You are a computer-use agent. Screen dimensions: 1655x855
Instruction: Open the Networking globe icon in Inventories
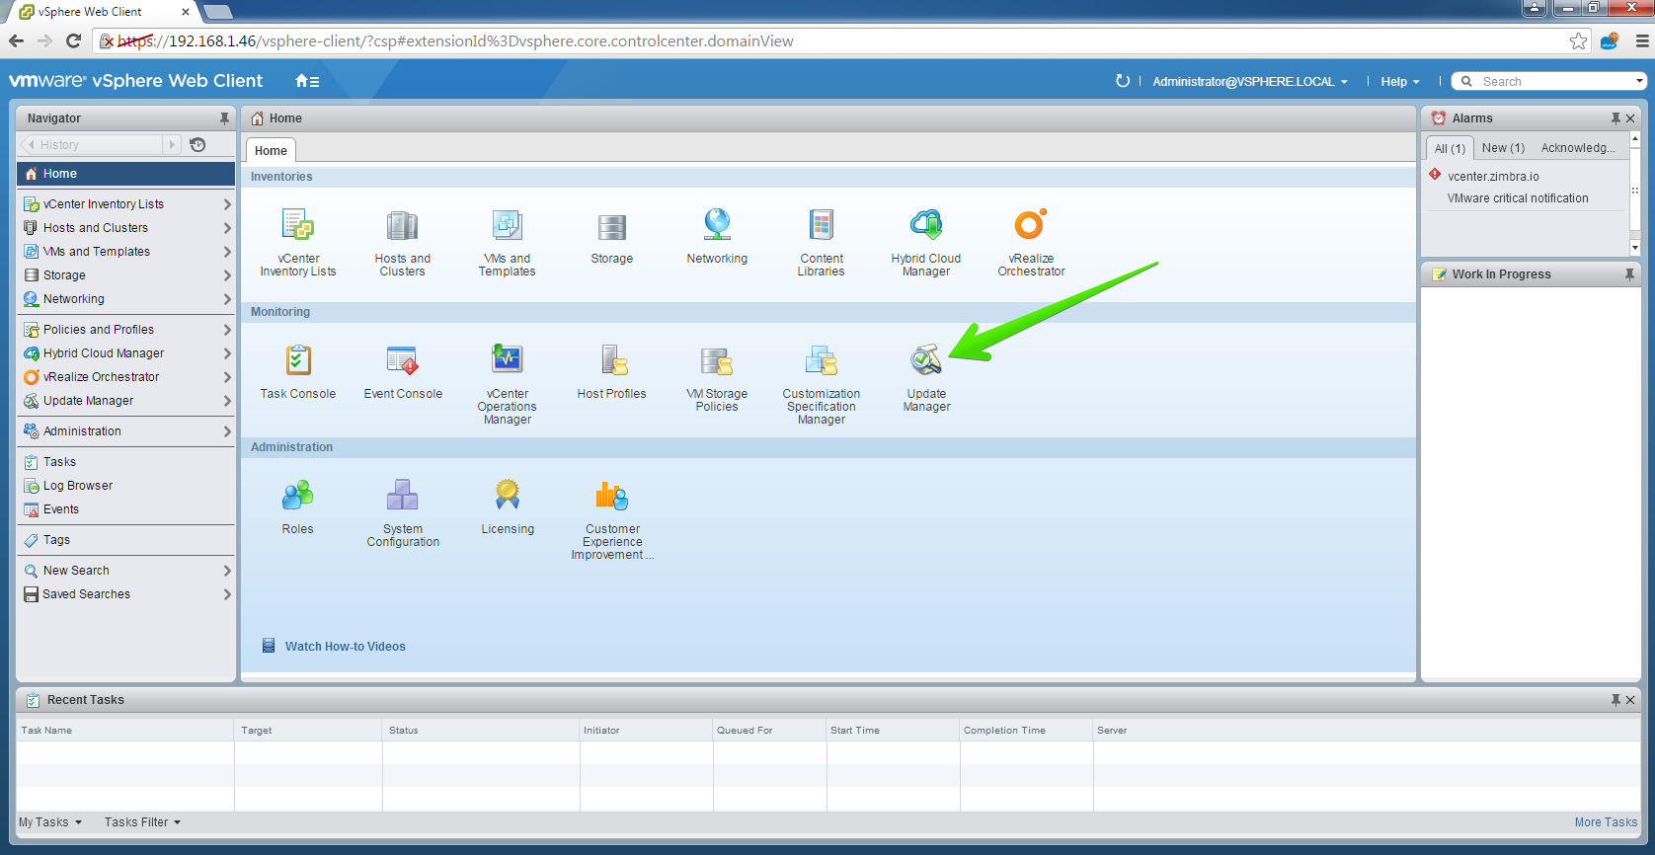click(x=717, y=225)
